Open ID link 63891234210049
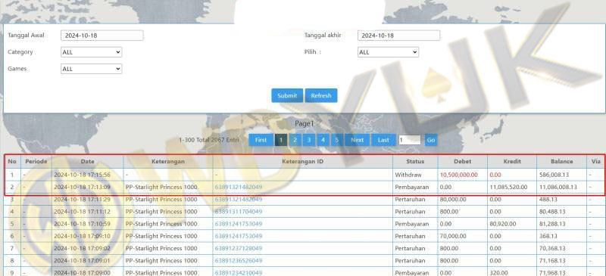Image resolution: width=606 pixels, height=276 pixels. pos(239,273)
